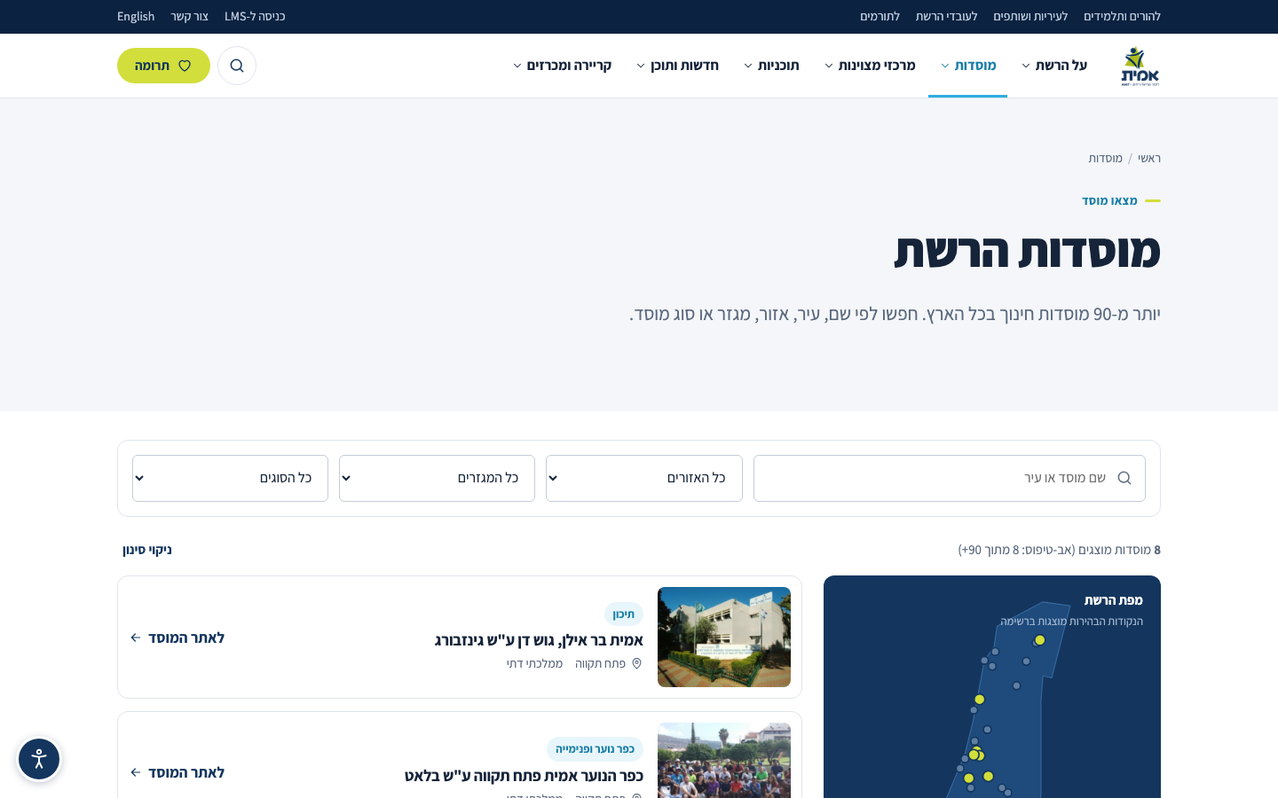Image resolution: width=1278 pixels, height=798 pixels.
Task: Click the מוסדות breadcrumb item
Action: click(x=1106, y=158)
